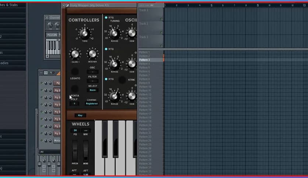Image resolution: width=308 pixels, height=178 pixels.
Task: Click the step sequencer swing/pattern icon in header
Action: point(46,73)
